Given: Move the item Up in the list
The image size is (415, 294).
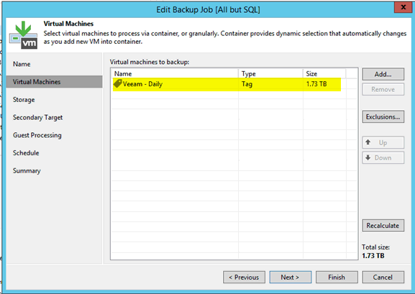Looking at the screenshot, I should 383,142.
